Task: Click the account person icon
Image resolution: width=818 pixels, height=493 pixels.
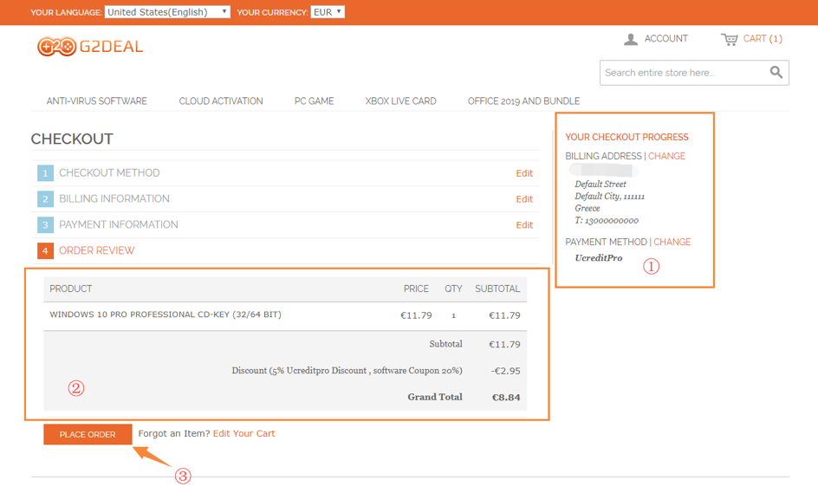Action: point(631,39)
